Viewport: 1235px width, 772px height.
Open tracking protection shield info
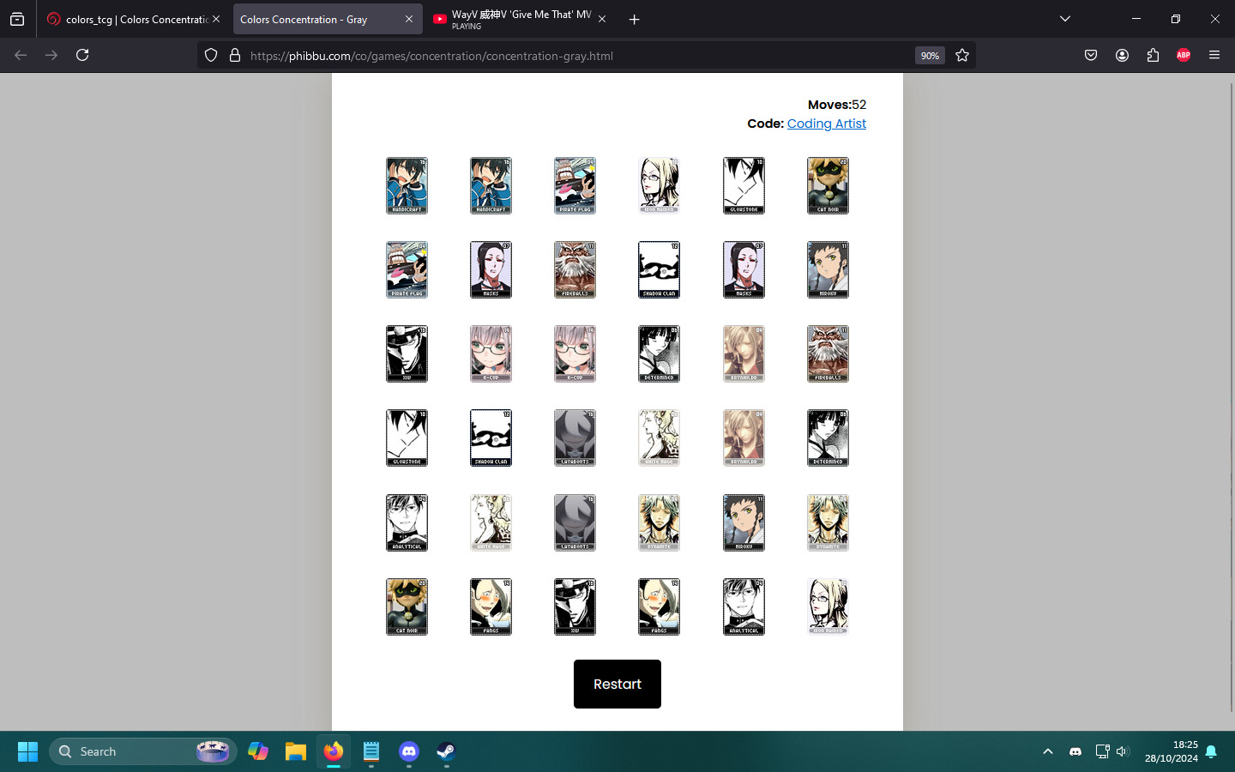[211, 55]
